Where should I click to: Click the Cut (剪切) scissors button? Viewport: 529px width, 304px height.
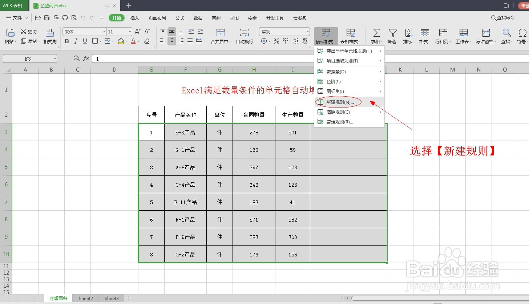tap(29, 32)
